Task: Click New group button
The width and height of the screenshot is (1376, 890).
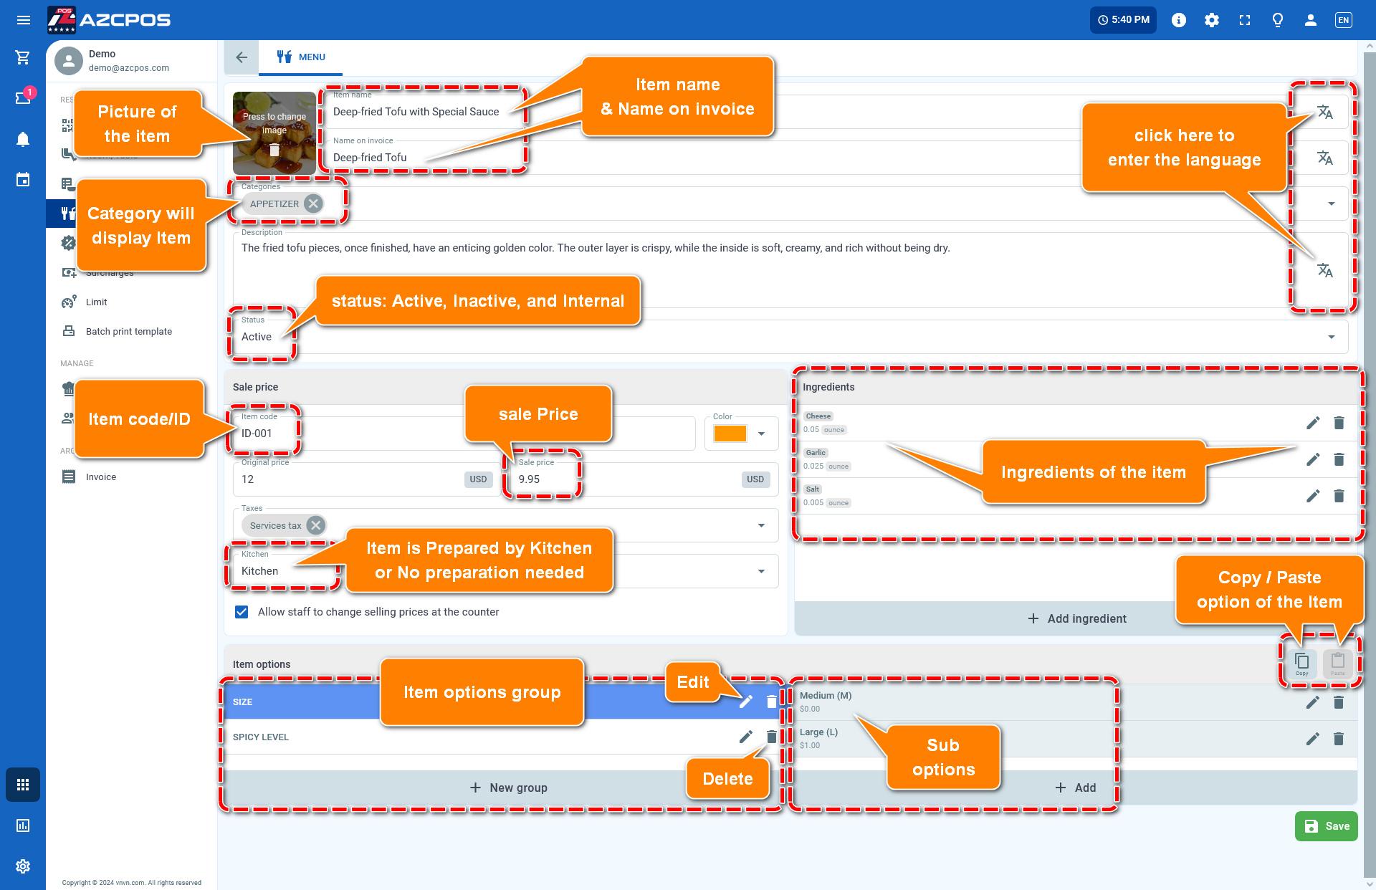Action: pos(508,788)
